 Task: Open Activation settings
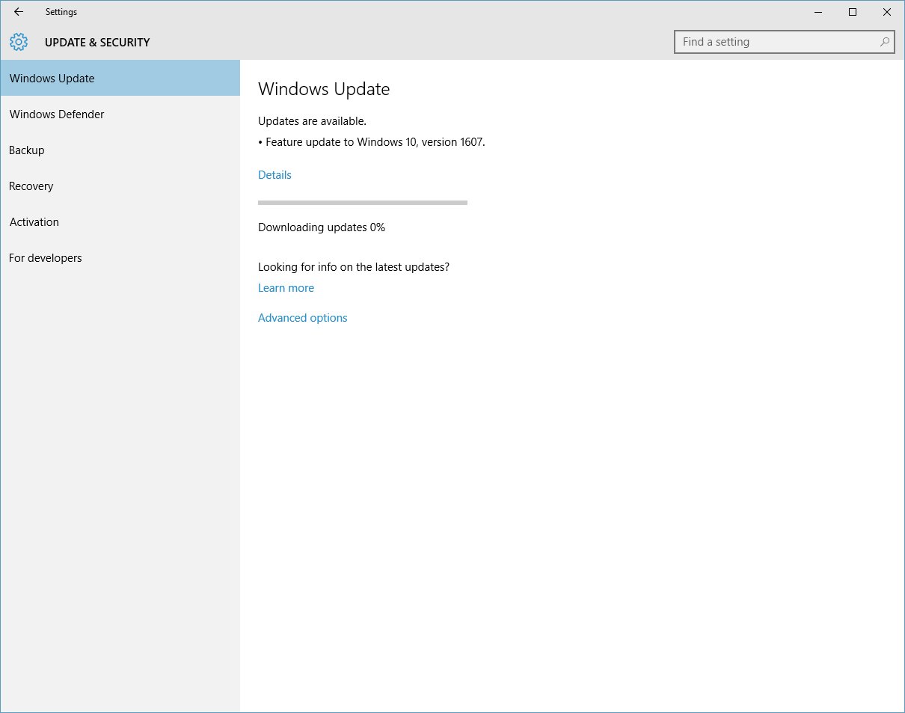120,221
